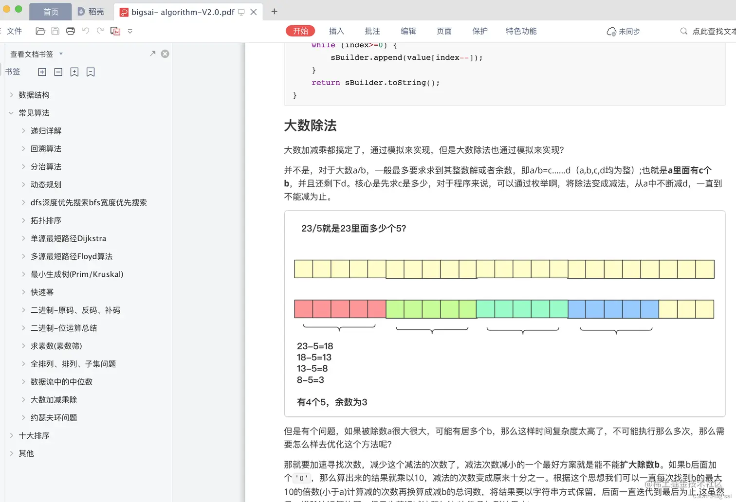Open a new tab with plus button
736x502 pixels.
point(274,11)
